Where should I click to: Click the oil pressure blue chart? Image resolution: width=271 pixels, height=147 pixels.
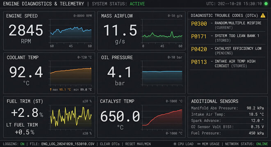(162, 73)
